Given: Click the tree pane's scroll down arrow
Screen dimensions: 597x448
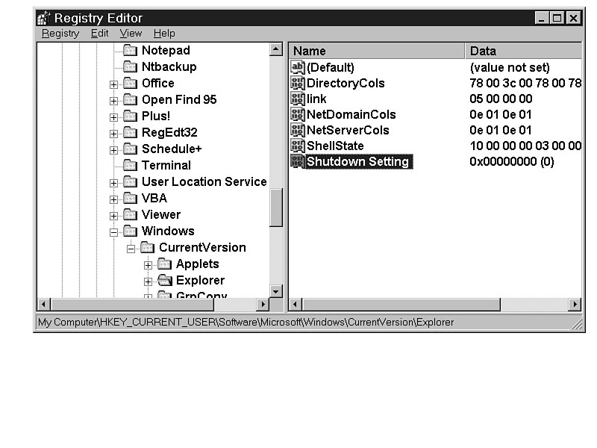Looking at the screenshot, I should tap(276, 291).
